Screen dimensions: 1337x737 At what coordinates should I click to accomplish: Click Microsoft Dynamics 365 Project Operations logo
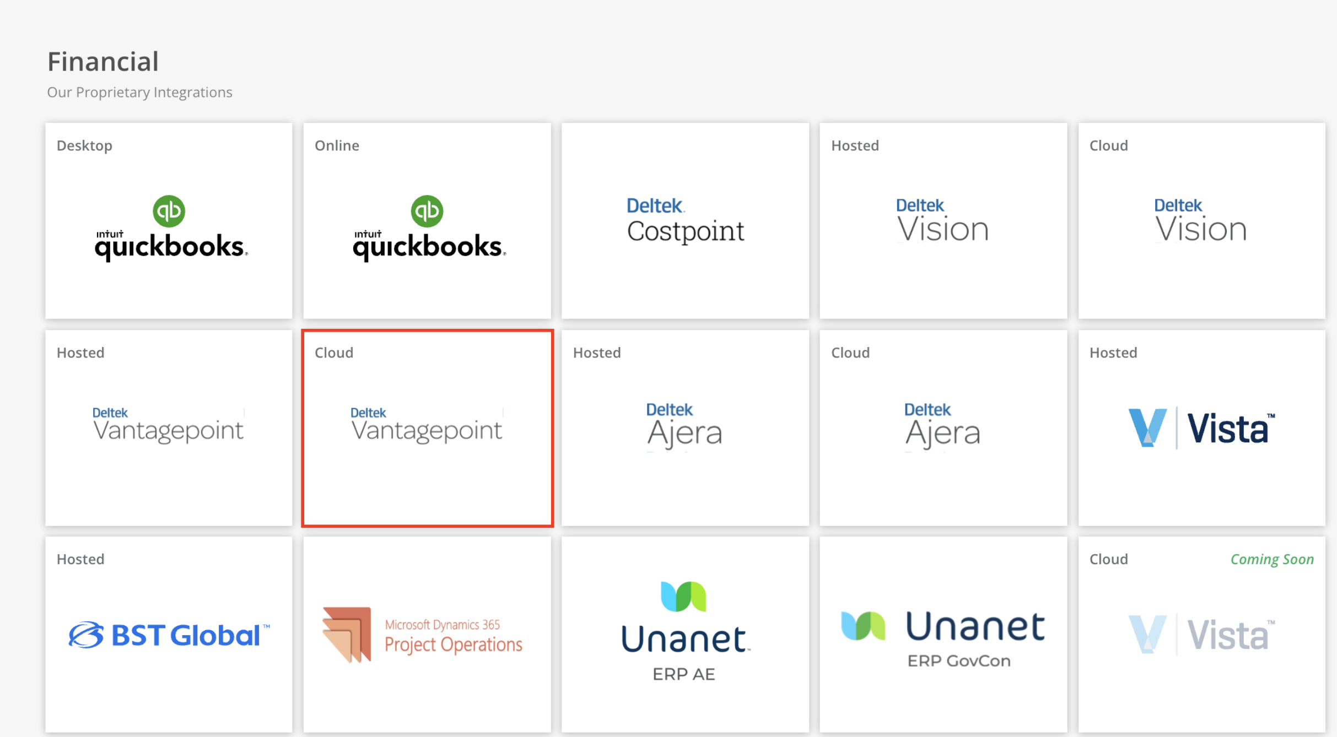tap(423, 635)
